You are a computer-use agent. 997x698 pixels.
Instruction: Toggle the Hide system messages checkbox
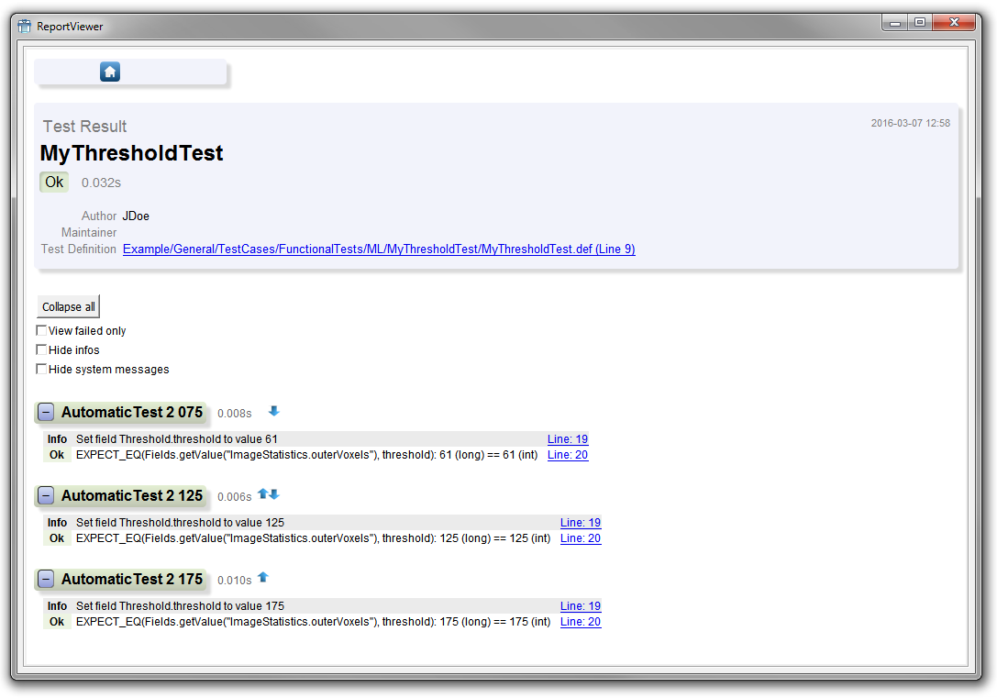point(41,369)
